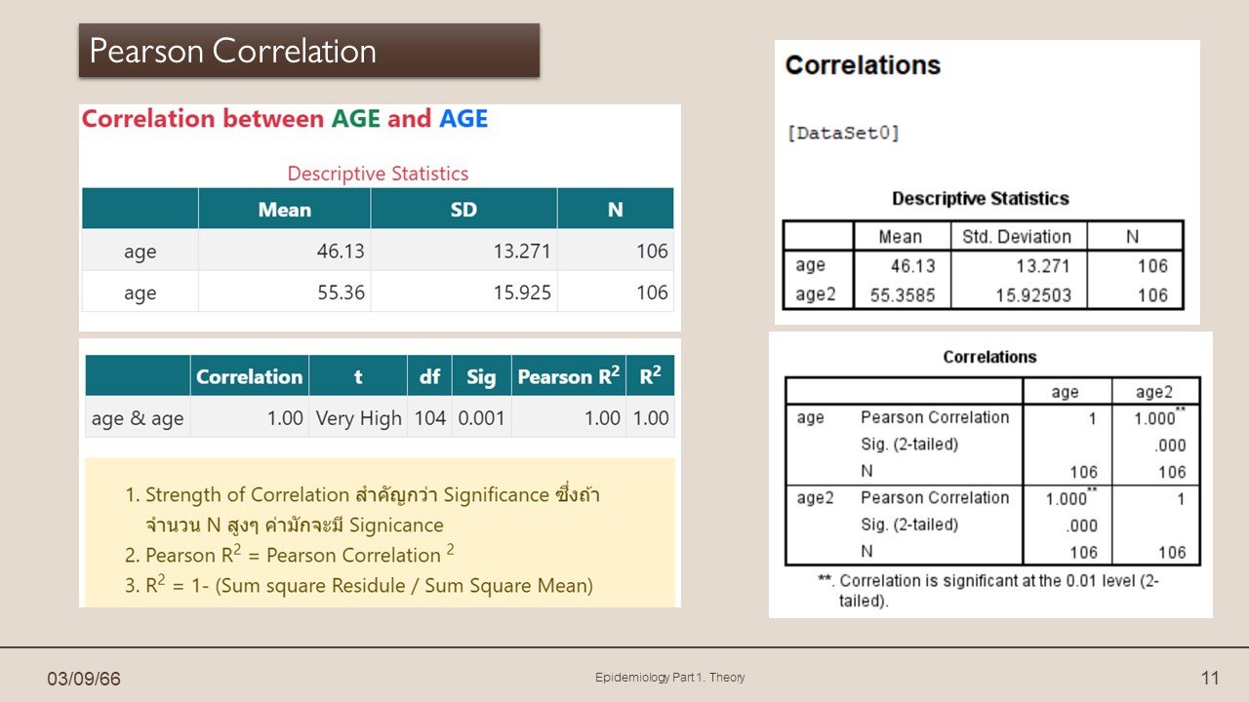Viewport: 1249px width, 702px height.
Task: Click the small 'Correlations' table title
Action: point(989,357)
